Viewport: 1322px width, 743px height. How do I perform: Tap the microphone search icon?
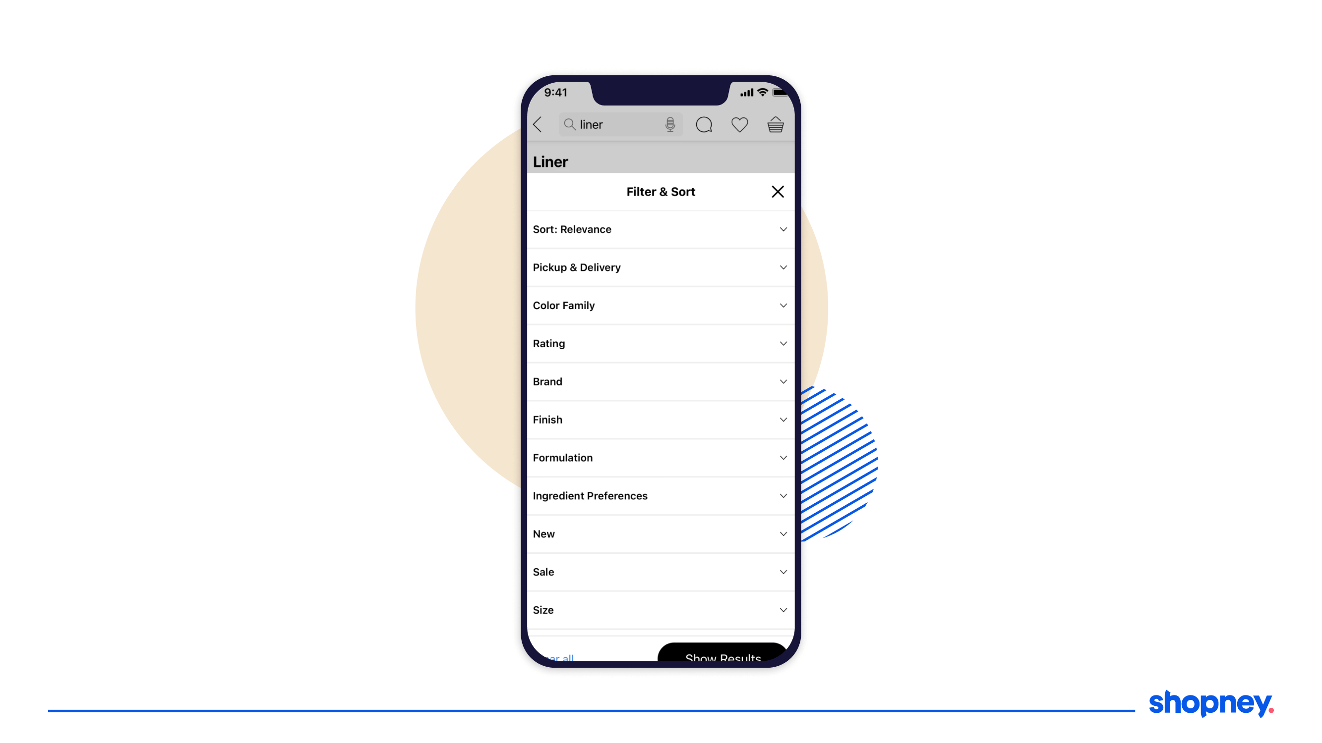pos(670,124)
